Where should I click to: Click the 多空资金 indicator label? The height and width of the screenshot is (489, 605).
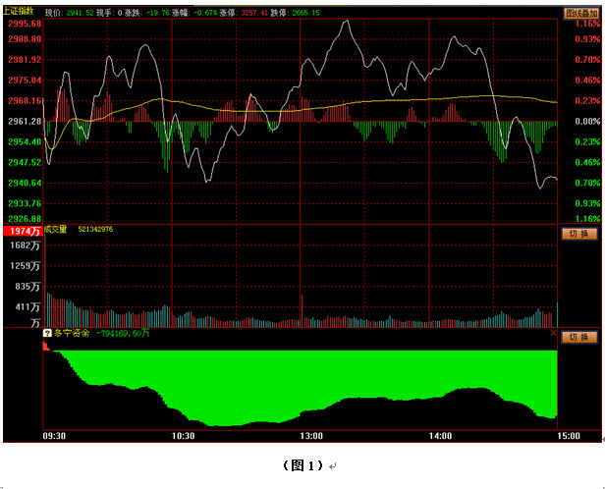pos(72,333)
